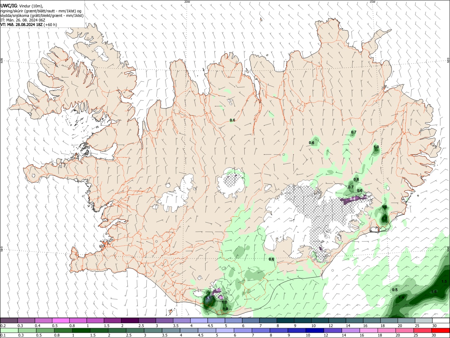Click the UWC/IG title in the header box
The width and height of the screenshot is (450, 338).
tap(8, 6)
